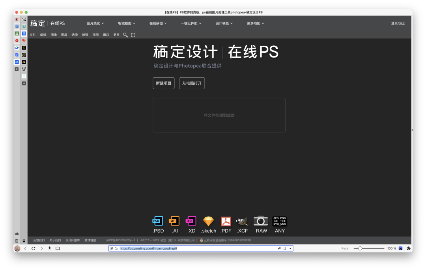This screenshot has width=426, height=270.
Task: Click 登录/注册 link
Action: (398, 23)
